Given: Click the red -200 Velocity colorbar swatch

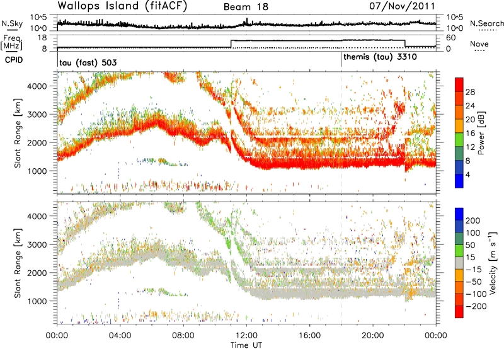Looking at the screenshot, I should tap(459, 312).
